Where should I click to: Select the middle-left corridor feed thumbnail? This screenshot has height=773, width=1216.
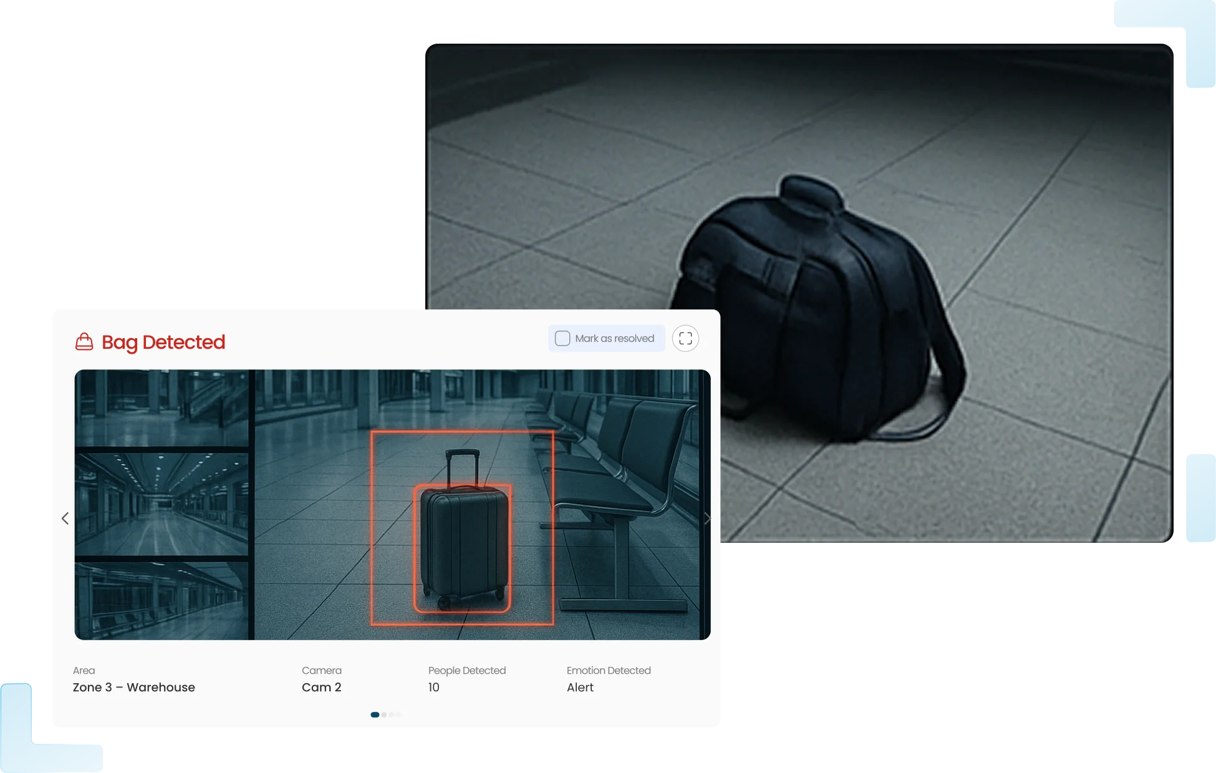pos(162,503)
